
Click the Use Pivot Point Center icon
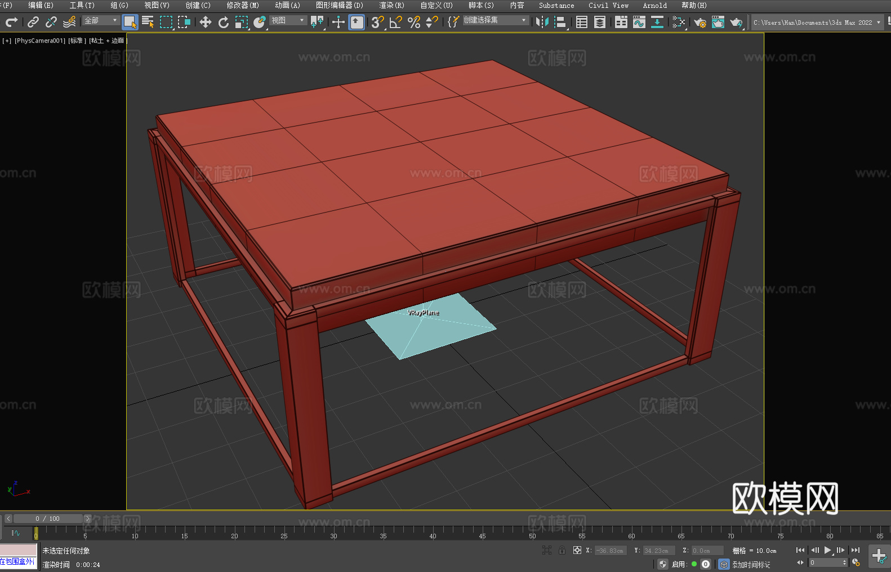point(317,22)
